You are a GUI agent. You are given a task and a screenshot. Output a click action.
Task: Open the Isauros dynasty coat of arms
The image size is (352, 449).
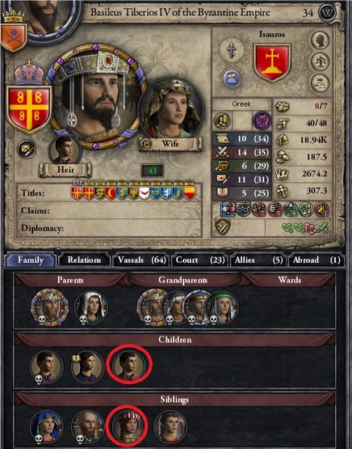coord(272,62)
